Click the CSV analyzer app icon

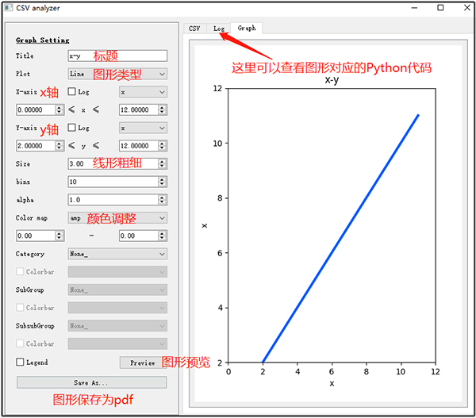[x=9, y=8]
